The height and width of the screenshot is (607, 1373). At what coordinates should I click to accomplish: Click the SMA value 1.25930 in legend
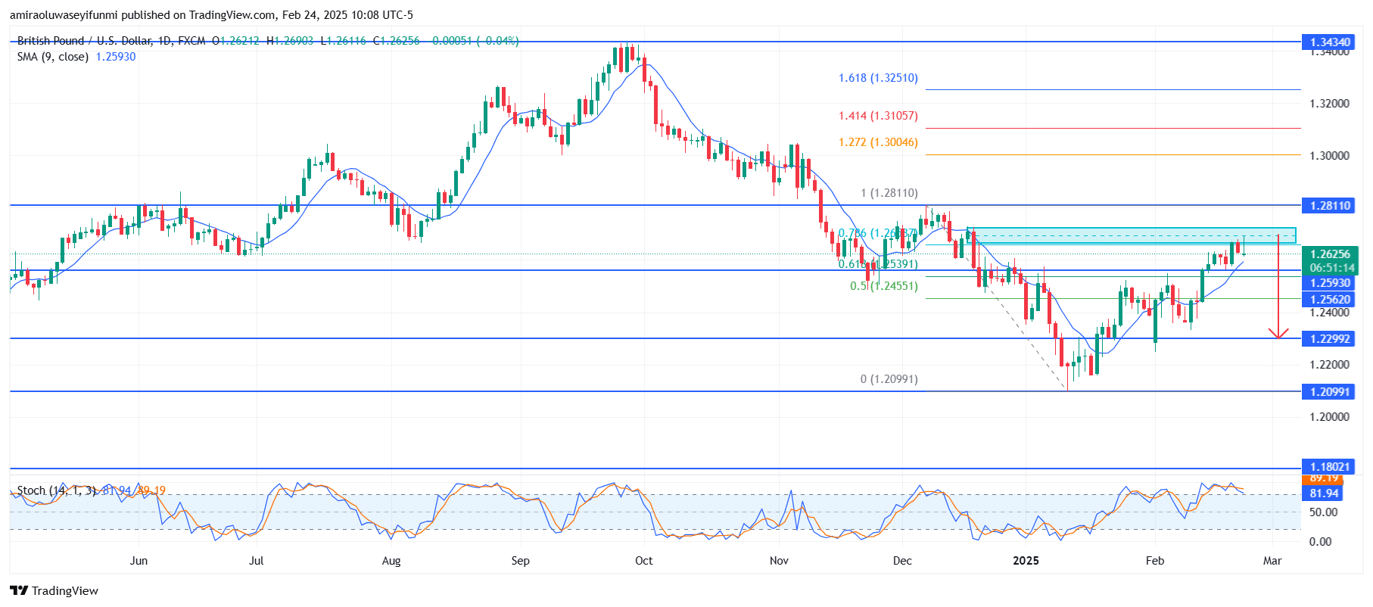[x=116, y=57]
